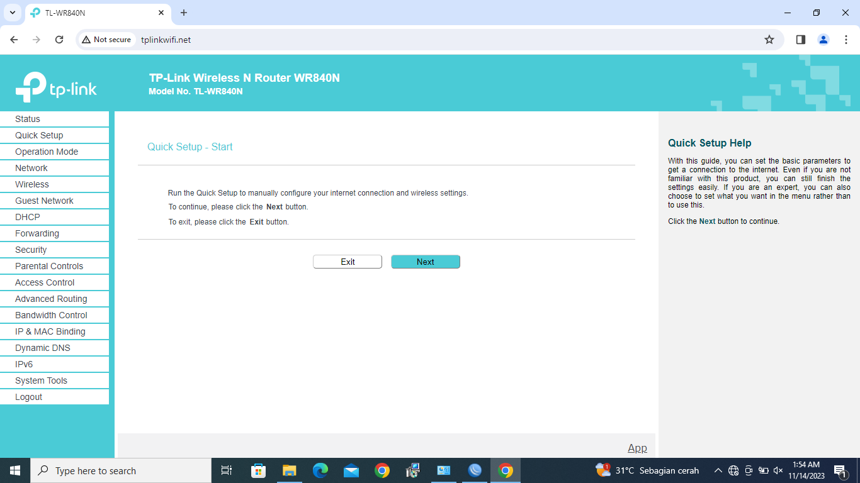Click the Exit button
This screenshot has height=483, width=860.
coord(348,262)
